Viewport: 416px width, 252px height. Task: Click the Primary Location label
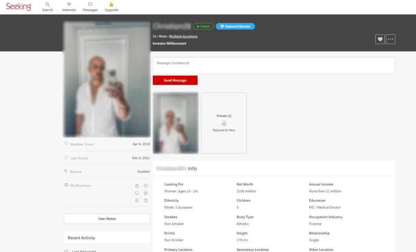point(178,250)
